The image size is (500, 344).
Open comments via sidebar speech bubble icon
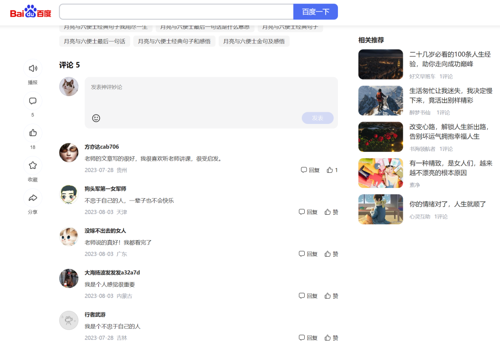click(33, 101)
